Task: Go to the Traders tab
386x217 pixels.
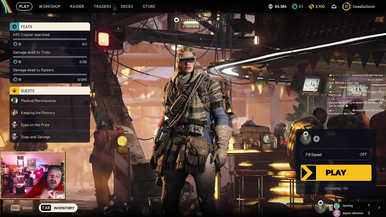Action: pyautogui.click(x=102, y=6)
